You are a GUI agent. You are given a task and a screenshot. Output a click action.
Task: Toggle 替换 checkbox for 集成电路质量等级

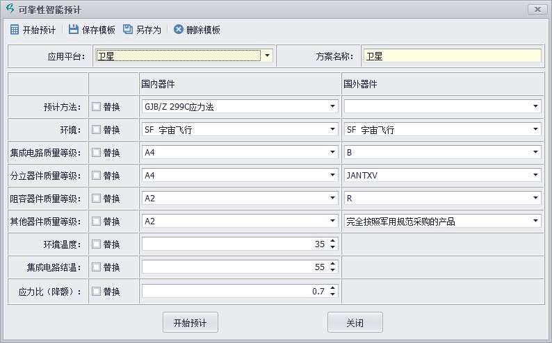pos(97,153)
